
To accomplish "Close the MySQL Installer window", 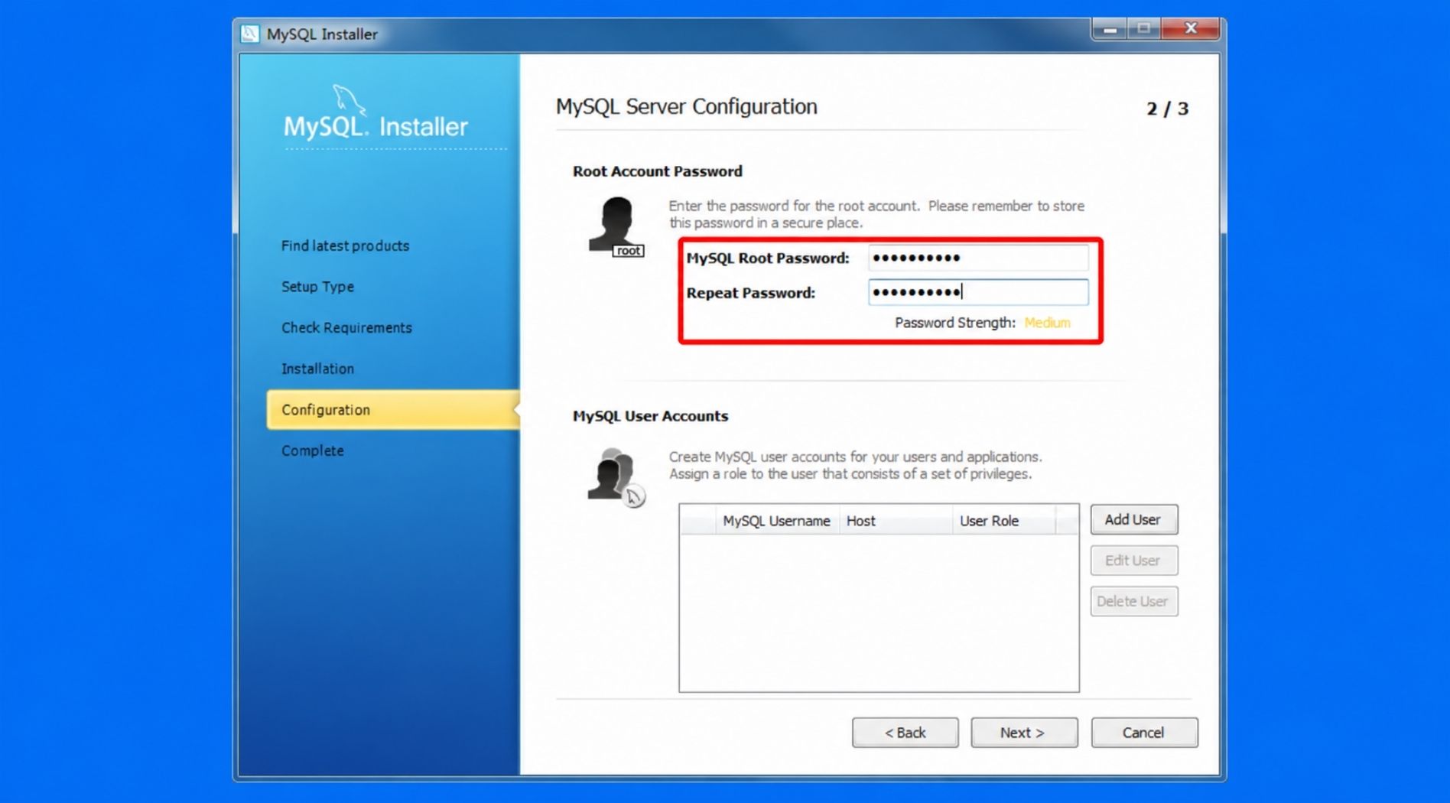I will [1191, 28].
